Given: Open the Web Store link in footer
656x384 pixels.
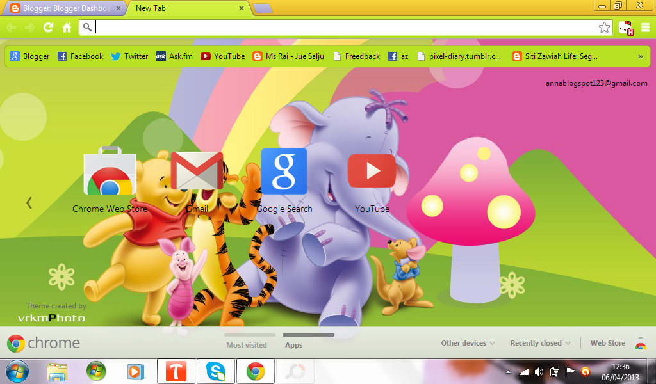Looking at the screenshot, I should [x=608, y=343].
